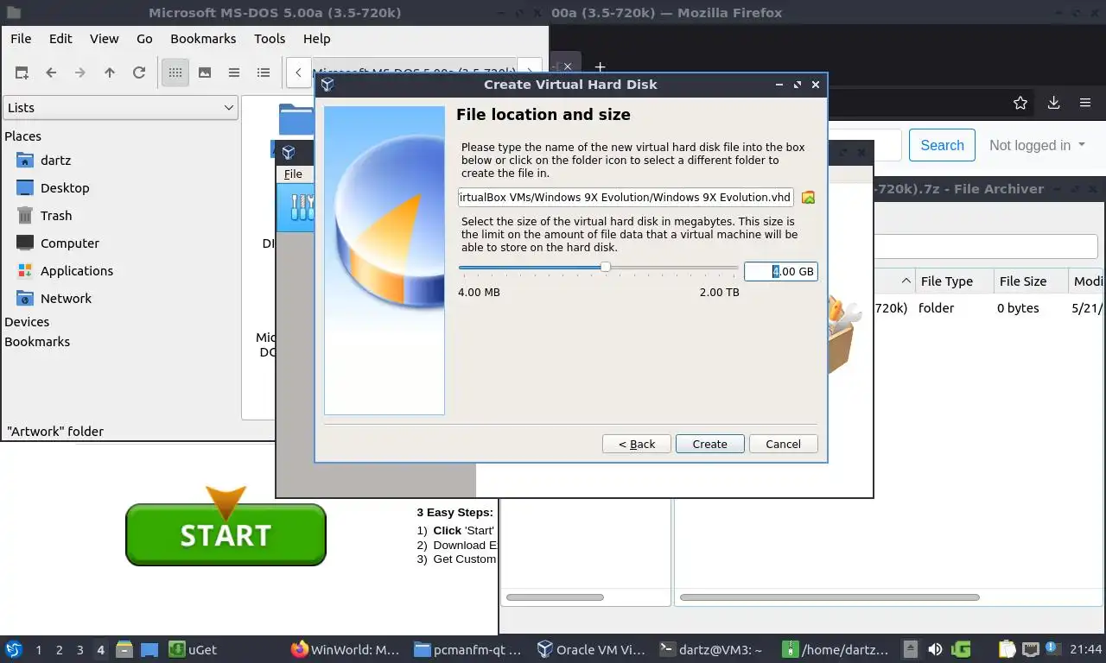Screen dimensions: 1106x663
Task: Switch file manager to thumbnail view
Action: [205, 73]
